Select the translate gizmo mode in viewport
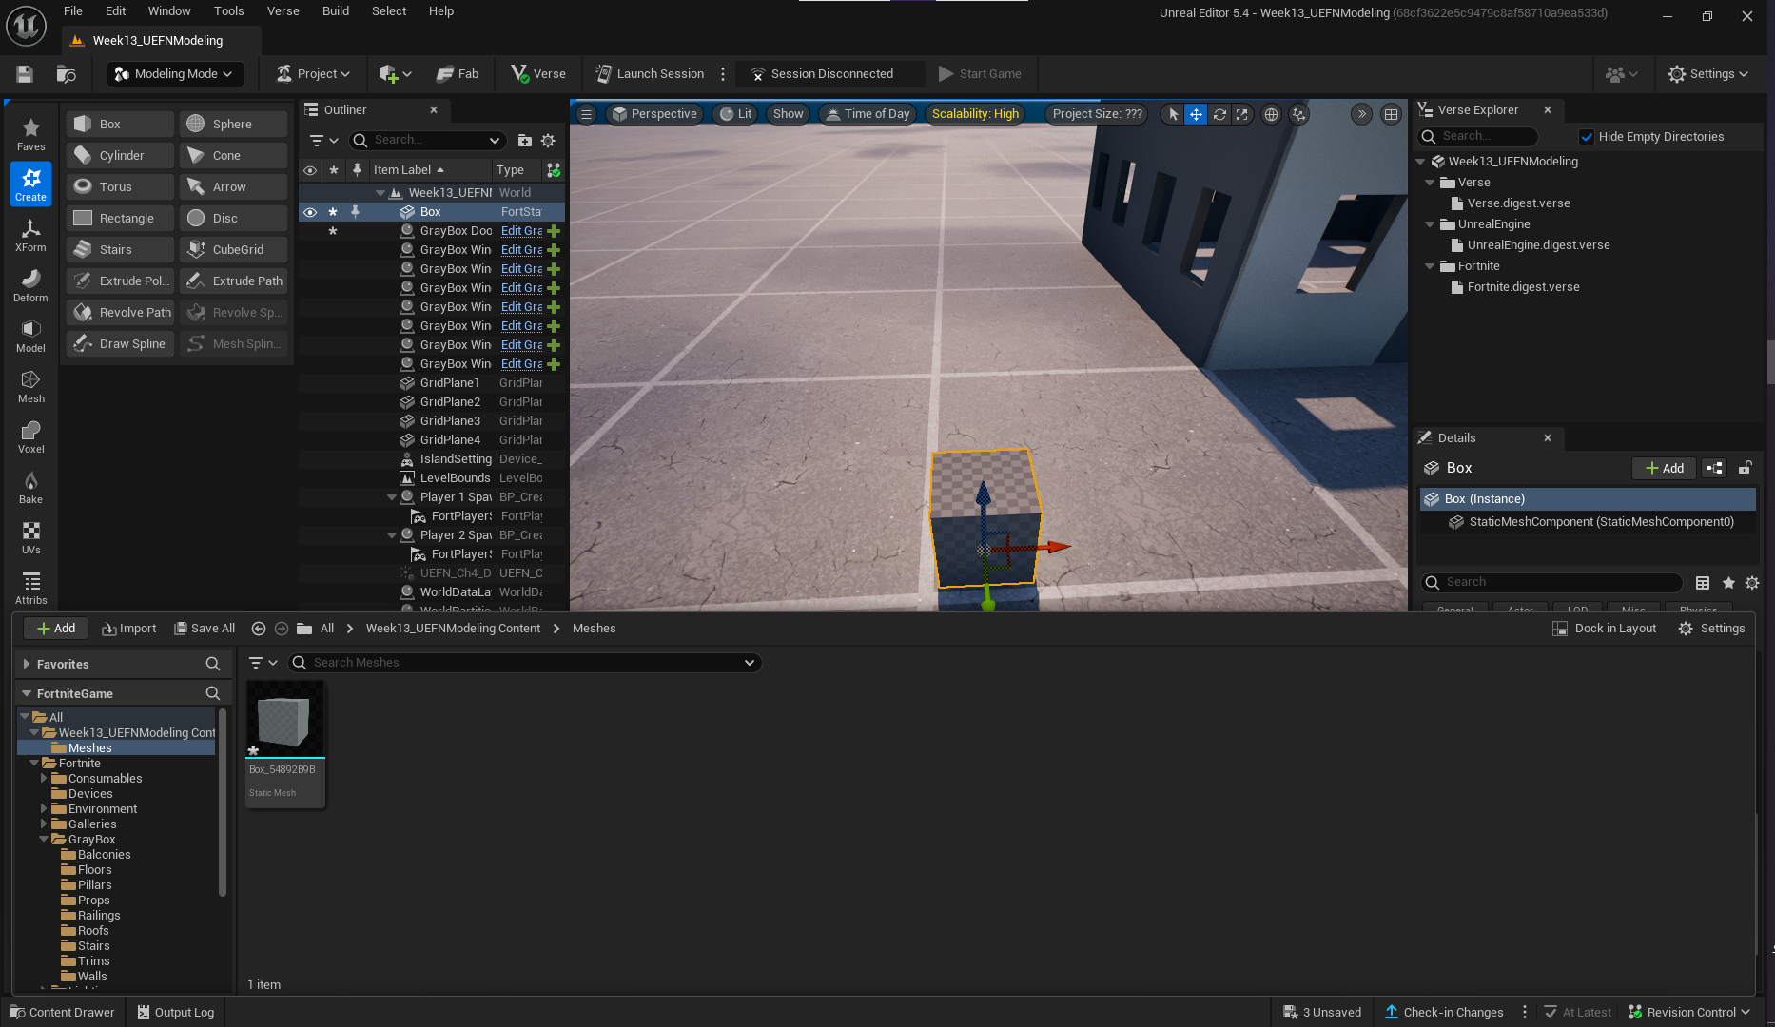Viewport: 1775px width, 1027px height. coord(1196,114)
